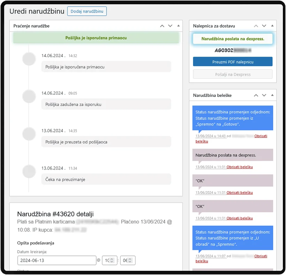The height and width of the screenshot is (275, 286).
Task: Click the Dodaj narudžbinu button
Action: [87, 11]
